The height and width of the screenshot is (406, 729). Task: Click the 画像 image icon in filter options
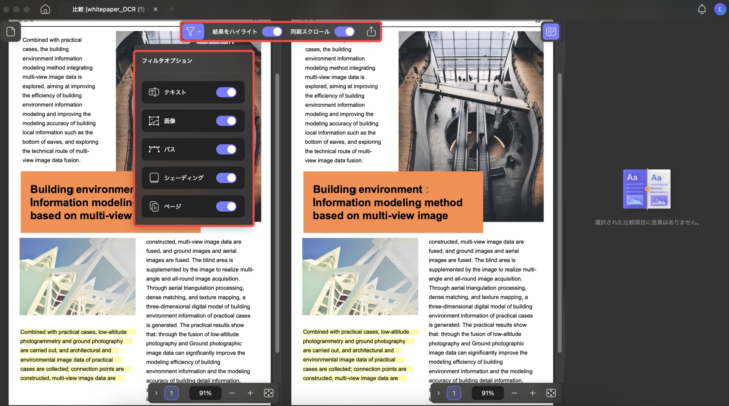pos(154,121)
